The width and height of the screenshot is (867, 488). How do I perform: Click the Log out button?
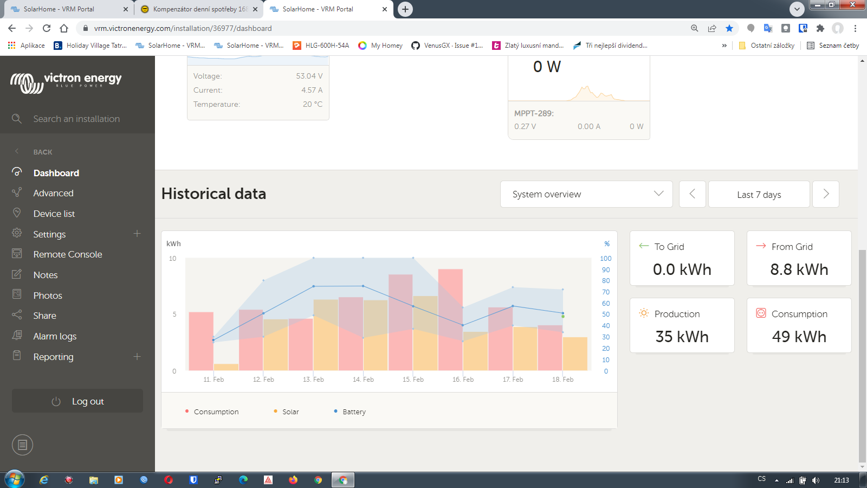[77, 401]
